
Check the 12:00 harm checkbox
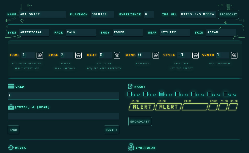tap(129, 94)
